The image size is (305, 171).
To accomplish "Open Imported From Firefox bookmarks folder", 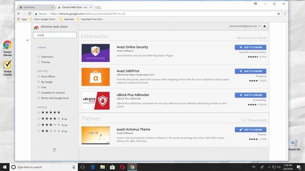I will (90, 19).
